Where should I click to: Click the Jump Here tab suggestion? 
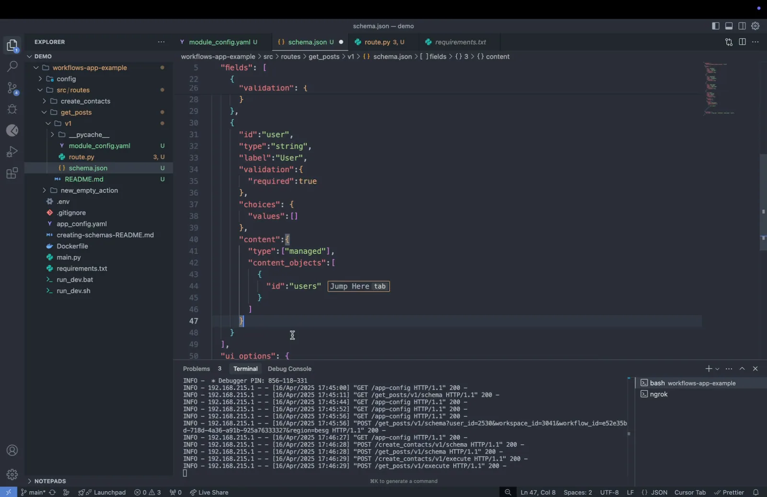tap(359, 286)
